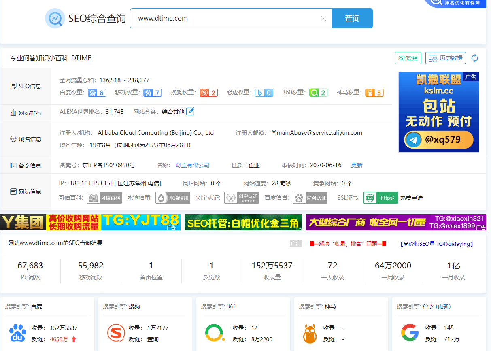Click the 高价收SEO量 TG@dafaying link
This screenshot has width=491, height=351.
[437, 244]
